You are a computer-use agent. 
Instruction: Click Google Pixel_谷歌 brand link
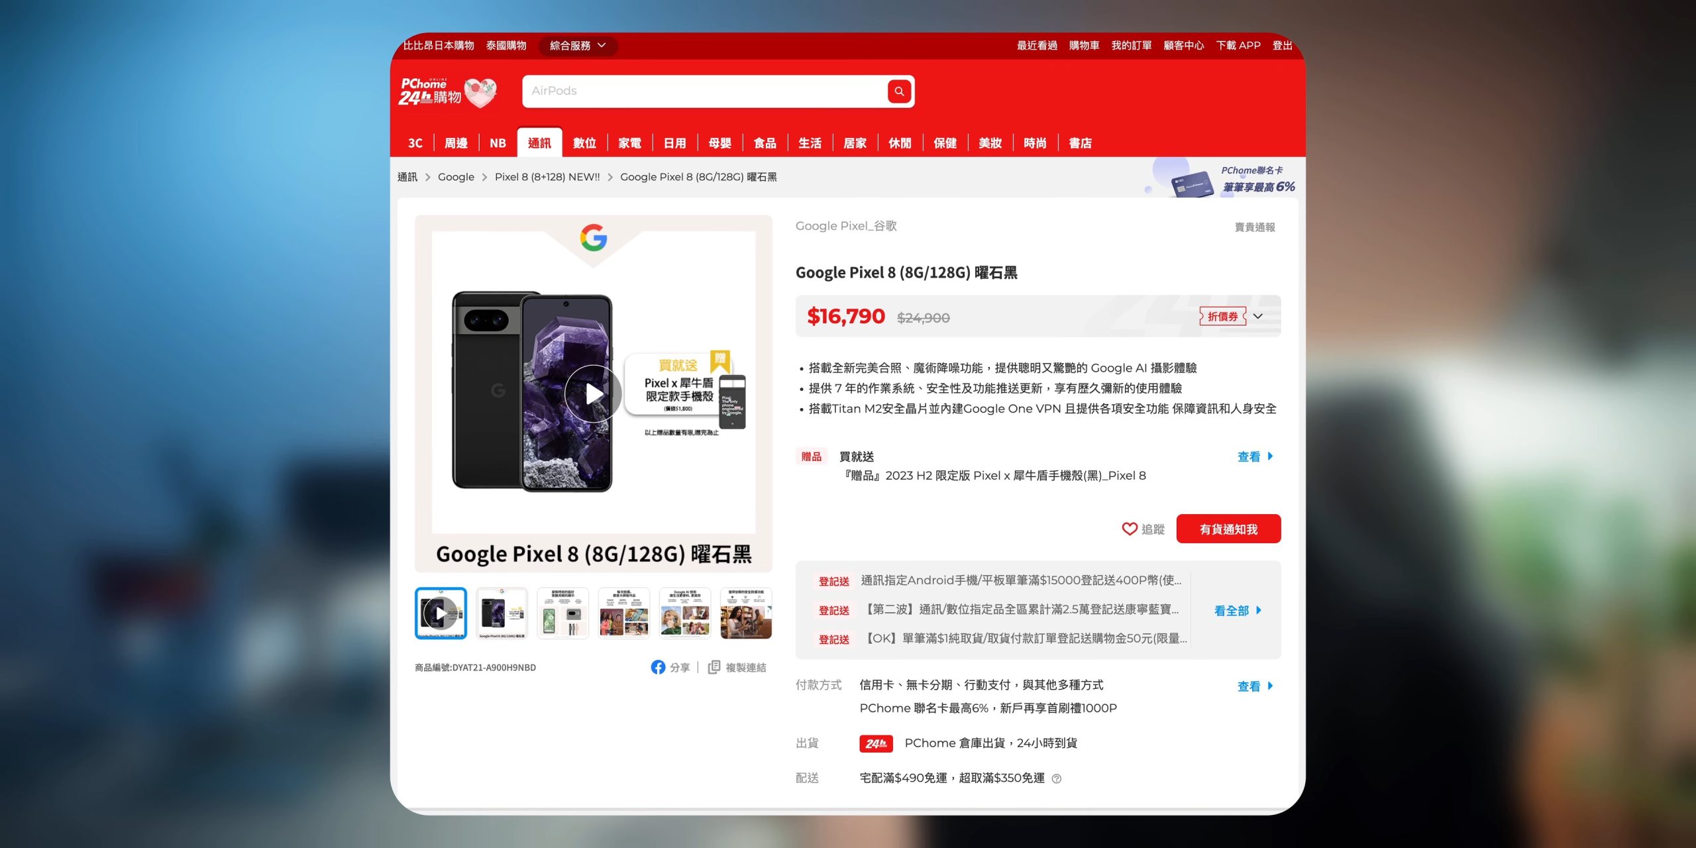coord(846,226)
